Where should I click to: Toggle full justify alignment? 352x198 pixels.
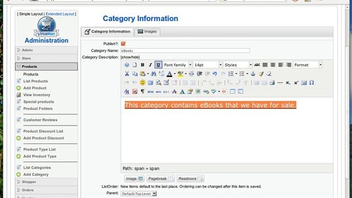click(x=265, y=65)
